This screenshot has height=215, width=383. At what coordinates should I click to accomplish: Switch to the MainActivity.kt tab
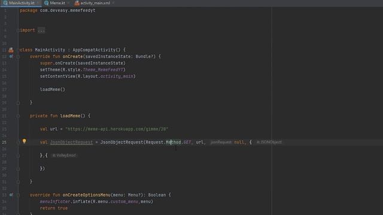coord(22,3)
